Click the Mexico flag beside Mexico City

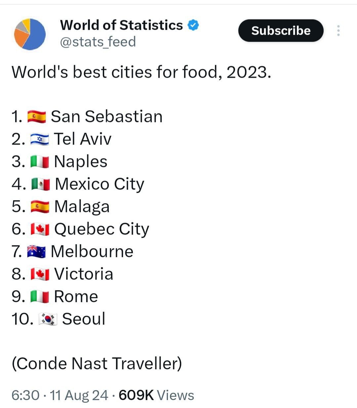pos(41,184)
